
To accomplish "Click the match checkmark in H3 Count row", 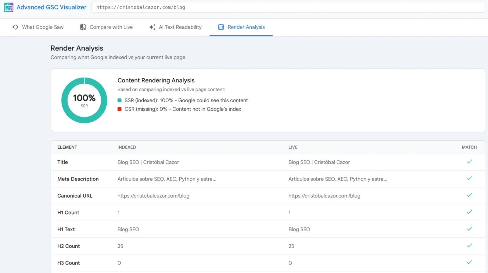I will 469,262.
